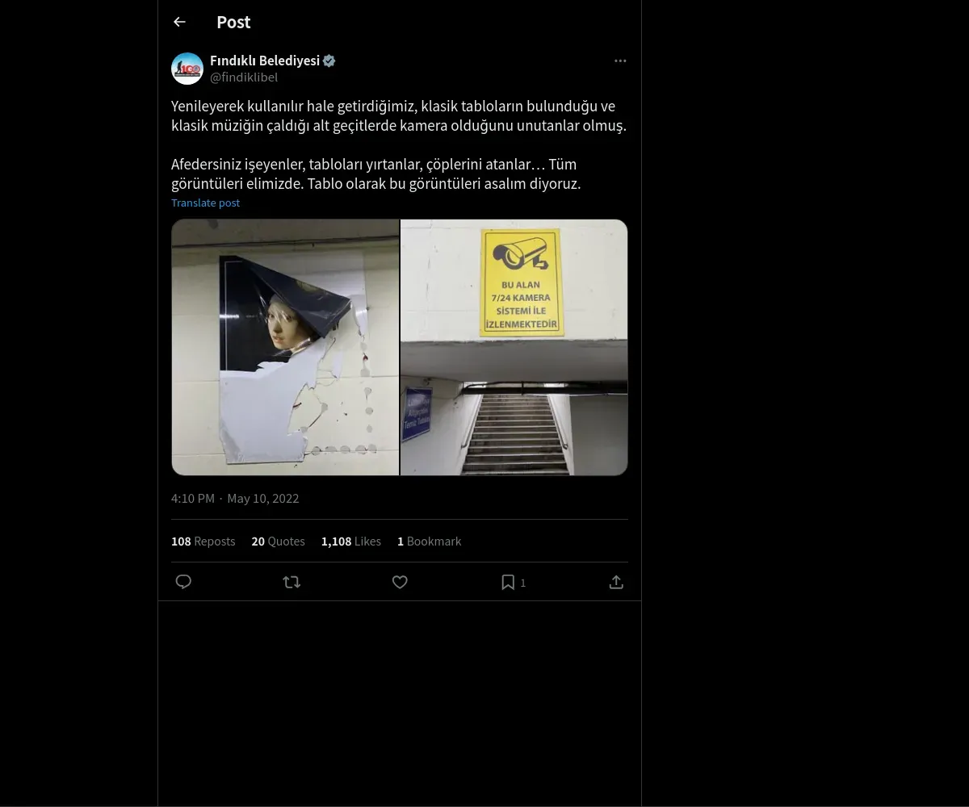Open the 1,108 Likes list

(351, 541)
